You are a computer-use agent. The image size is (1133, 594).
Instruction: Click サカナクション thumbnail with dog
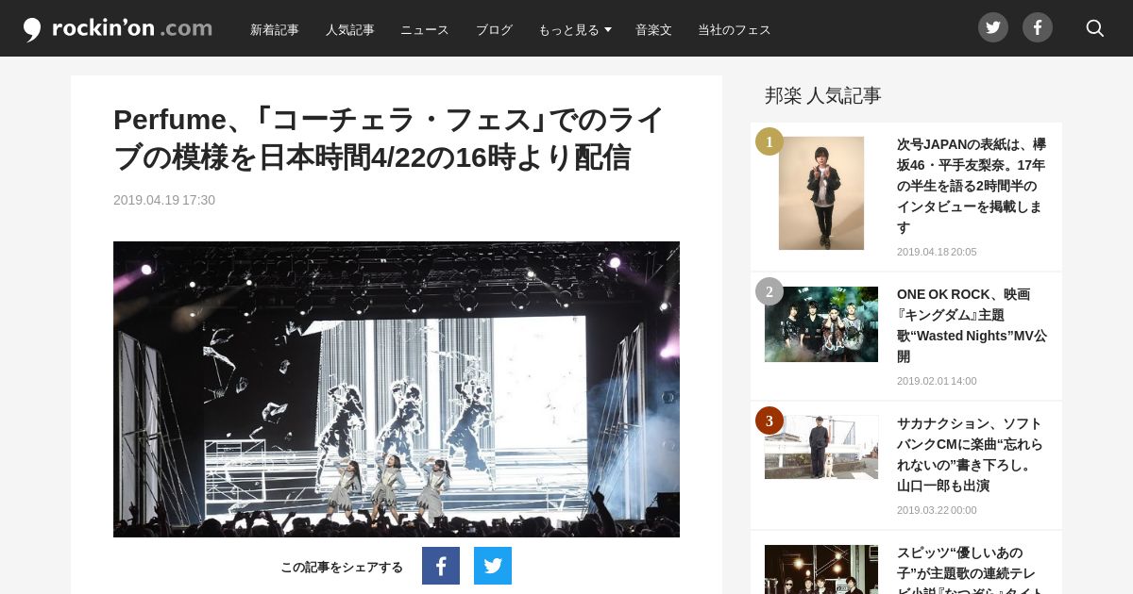(821, 447)
